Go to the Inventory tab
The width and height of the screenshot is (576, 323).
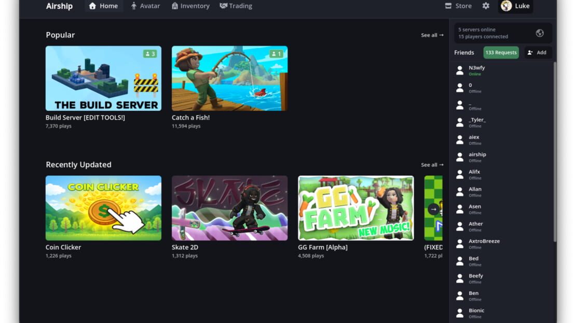point(190,6)
